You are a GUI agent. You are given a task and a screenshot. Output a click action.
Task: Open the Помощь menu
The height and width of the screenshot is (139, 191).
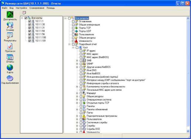[x=51, y=8]
